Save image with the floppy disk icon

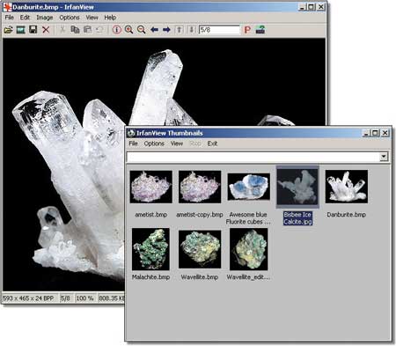tap(33, 30)
